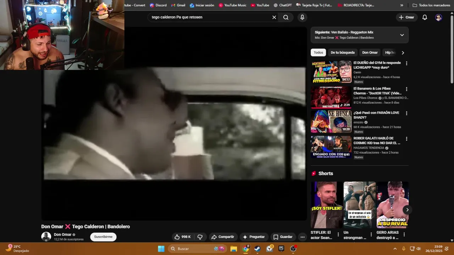The height and width of the screenshot is (255, 454).
Task: Dislike the video
Action: tap(200, 237)
